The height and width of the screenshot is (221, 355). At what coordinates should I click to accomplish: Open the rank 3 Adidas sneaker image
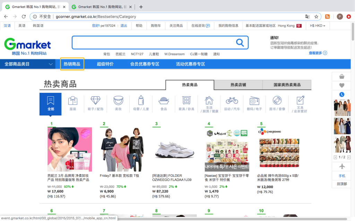click(175, 149)
